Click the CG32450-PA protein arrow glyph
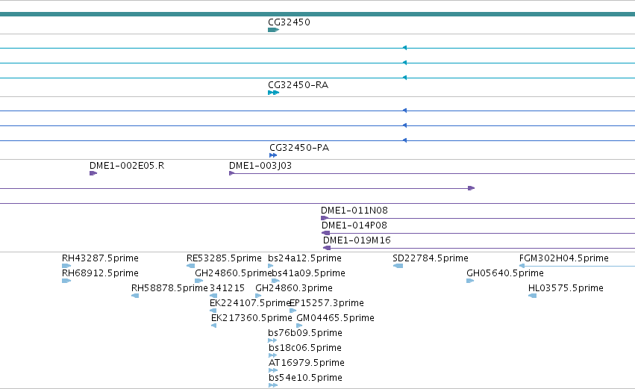This screenshot has width=635, height=389. coord(273,155)
